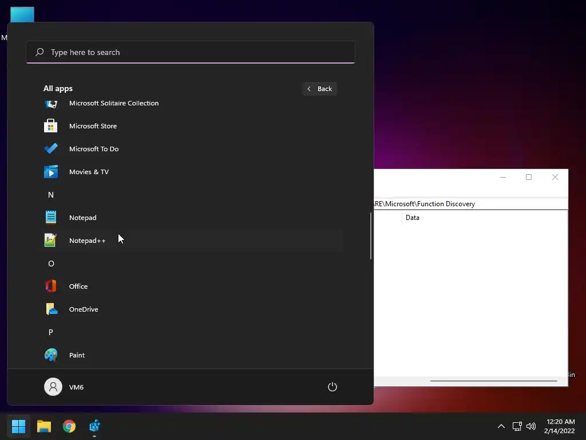586x440 pixels.
Task: Click the 'VM6' account name
Action: [76, 387]
